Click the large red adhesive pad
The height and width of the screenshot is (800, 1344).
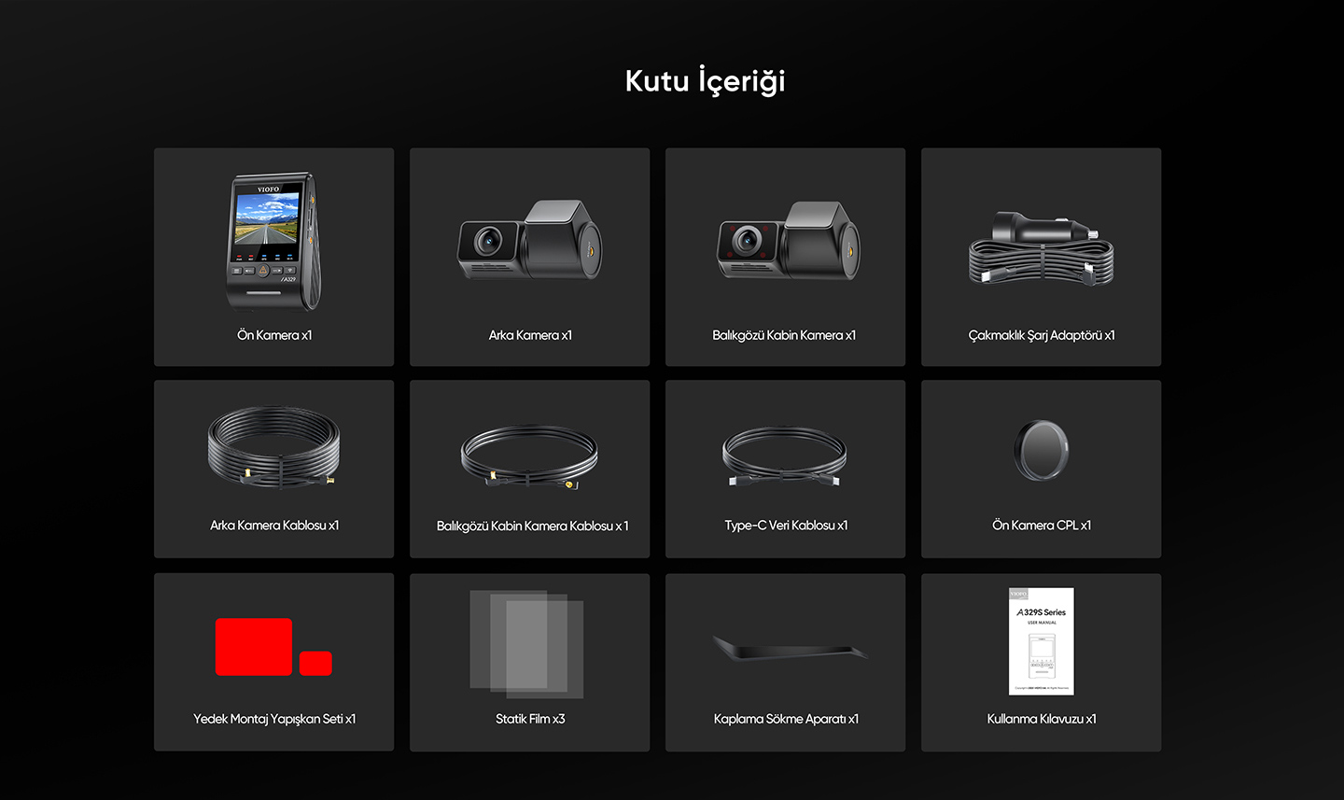[254, 646]
